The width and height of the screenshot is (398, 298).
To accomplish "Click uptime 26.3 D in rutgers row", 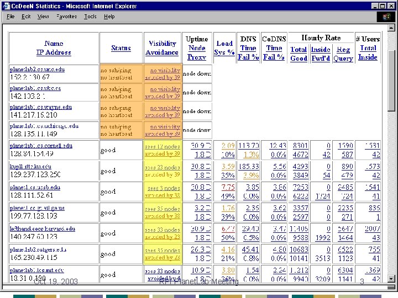I will point(201,249).
